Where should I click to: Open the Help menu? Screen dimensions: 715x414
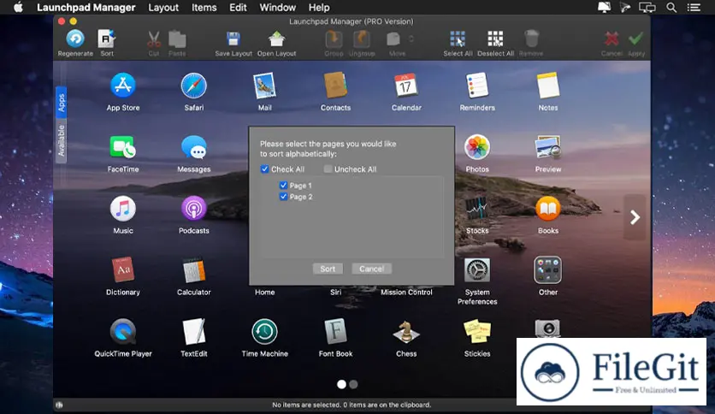tap(319, 8)
